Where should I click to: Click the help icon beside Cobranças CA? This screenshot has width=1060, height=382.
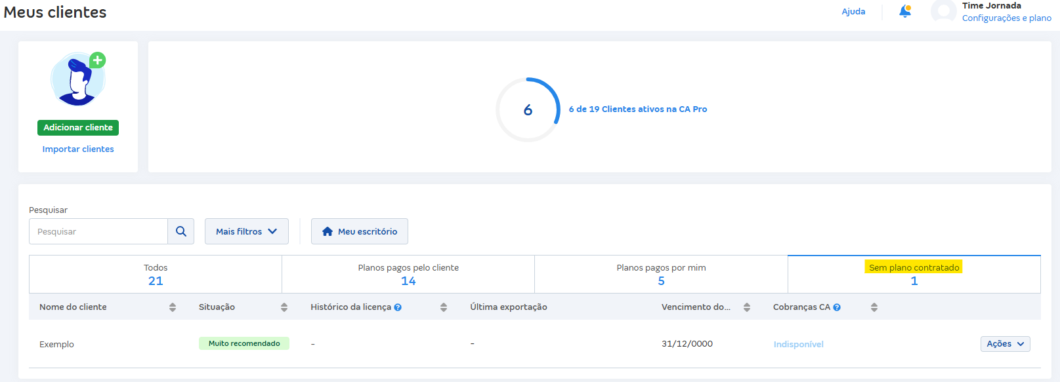pyautogui.click(x=837, y=307)
